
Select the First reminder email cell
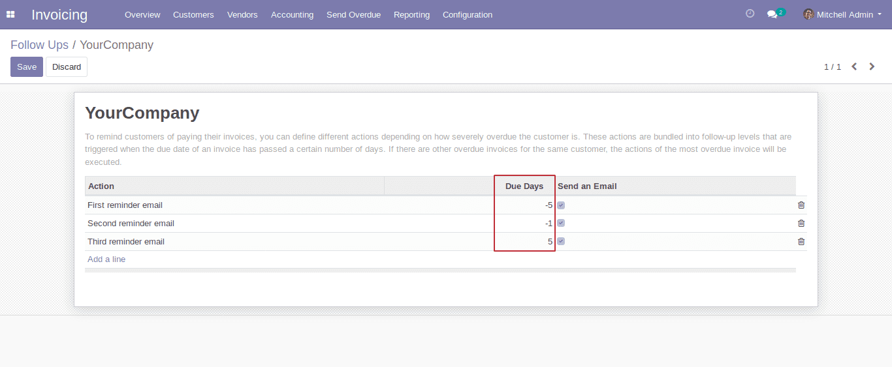coord(234,205)
